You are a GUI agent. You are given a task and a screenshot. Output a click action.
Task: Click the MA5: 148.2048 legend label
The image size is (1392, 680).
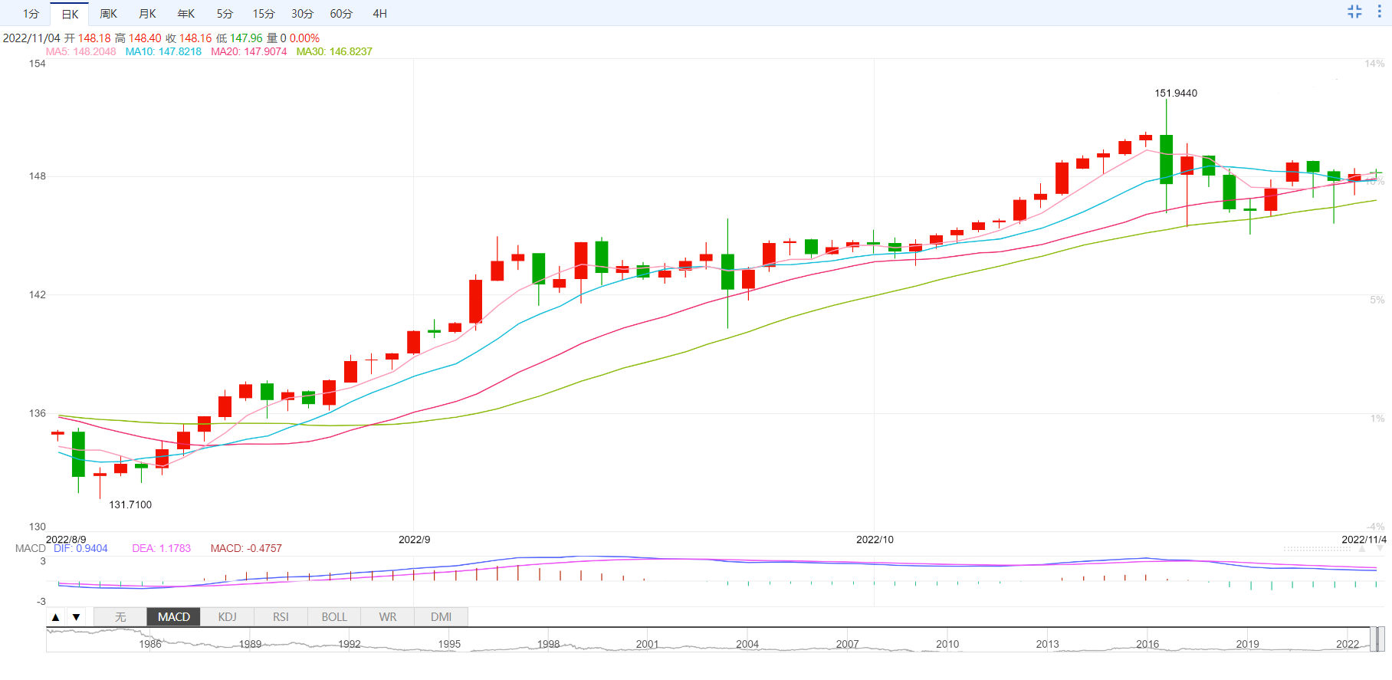click(81, 51)
